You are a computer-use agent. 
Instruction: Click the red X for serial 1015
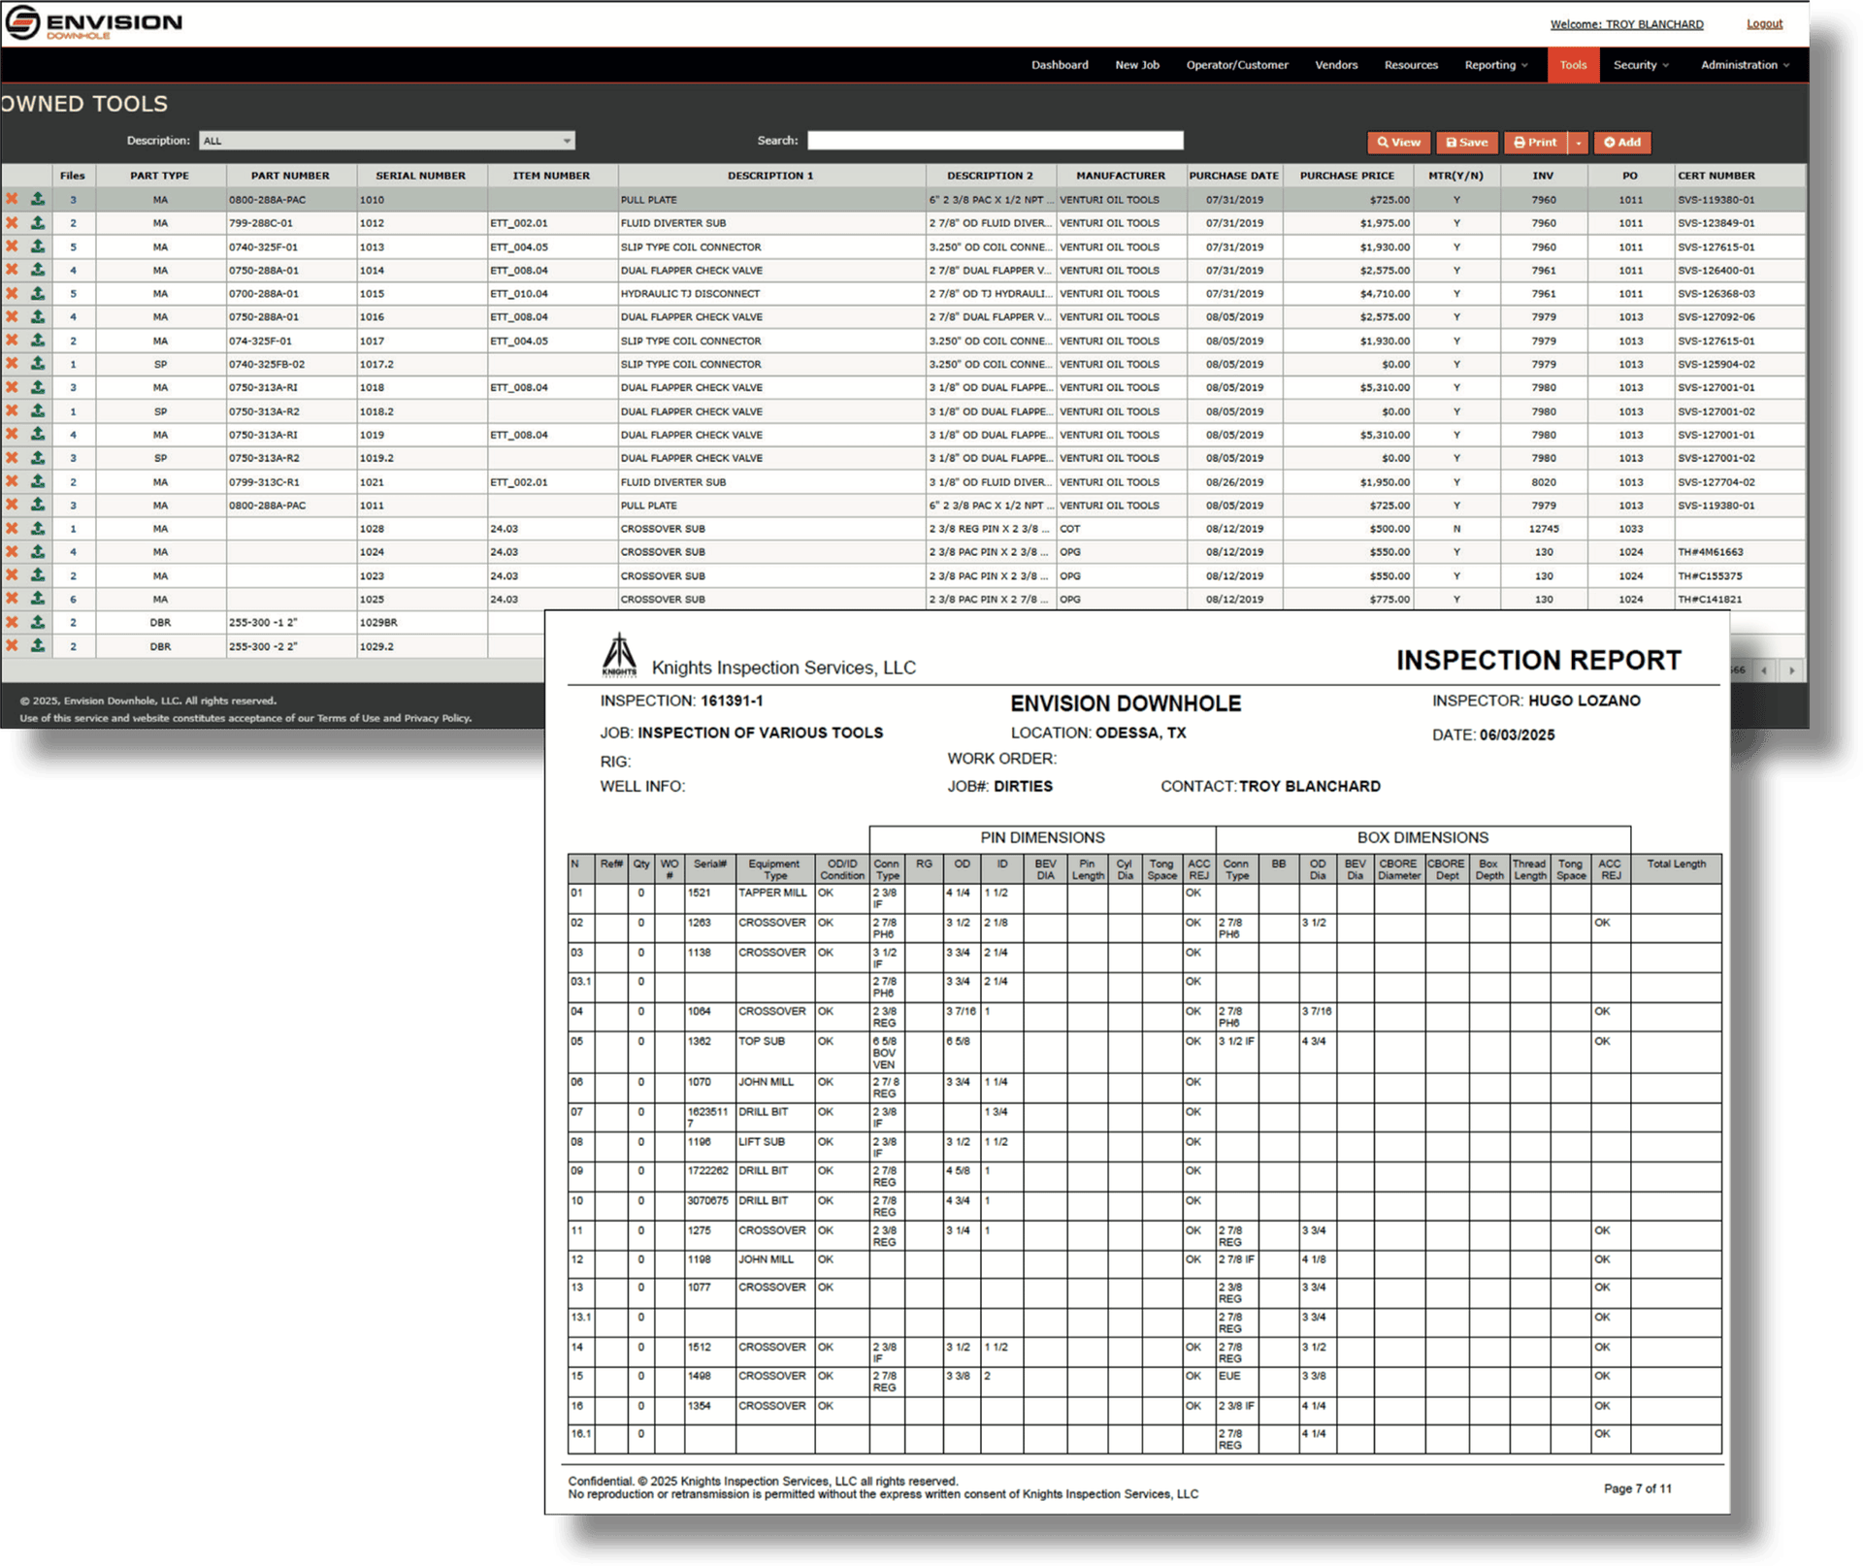pos(12,293)
